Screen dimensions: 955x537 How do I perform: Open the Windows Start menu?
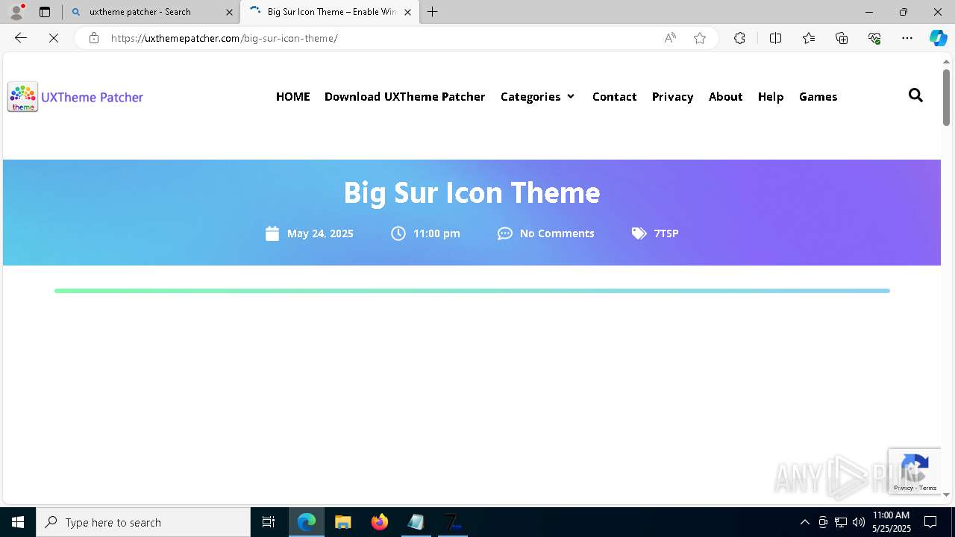coord(18,522)
